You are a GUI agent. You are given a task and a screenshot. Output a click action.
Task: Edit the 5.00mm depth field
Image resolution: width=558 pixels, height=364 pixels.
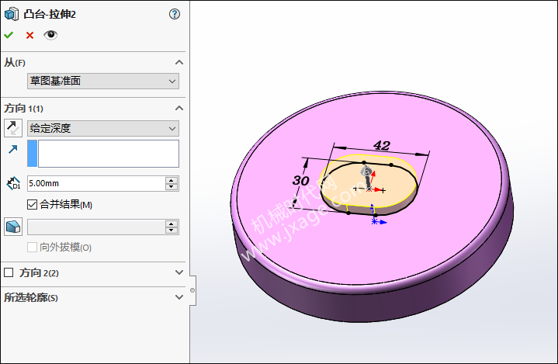96,184
